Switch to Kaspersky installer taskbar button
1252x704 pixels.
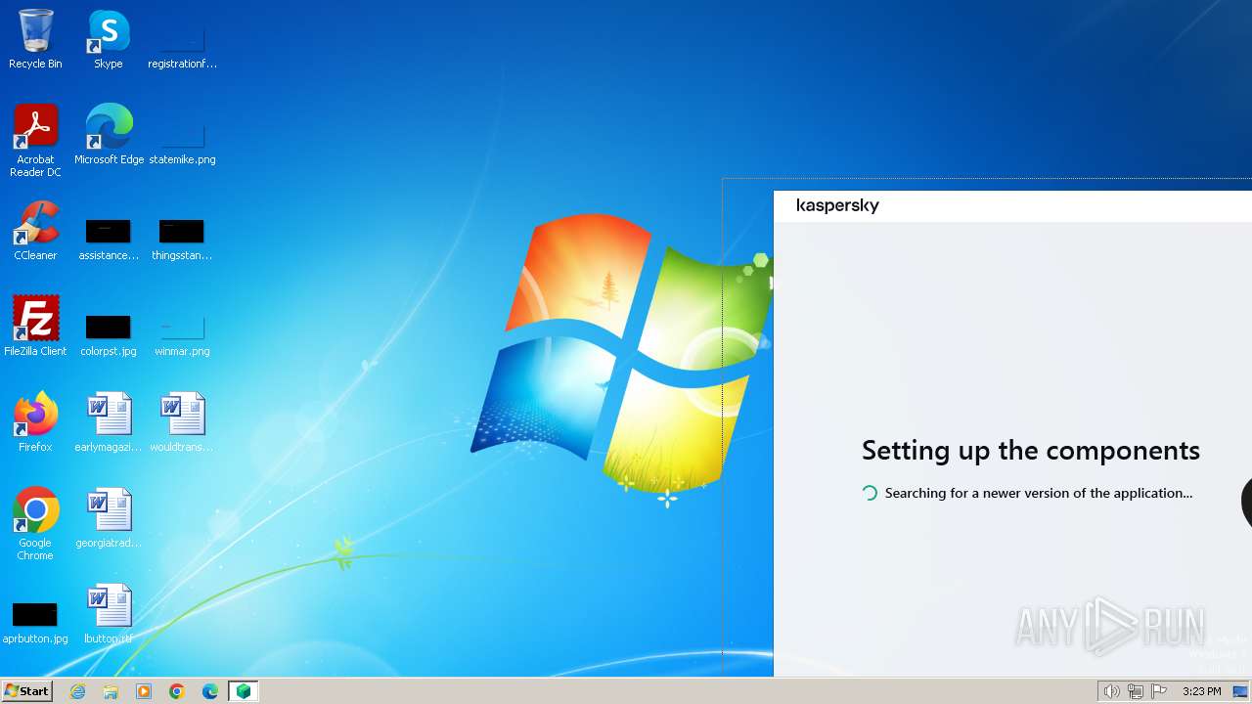point(243,691)
